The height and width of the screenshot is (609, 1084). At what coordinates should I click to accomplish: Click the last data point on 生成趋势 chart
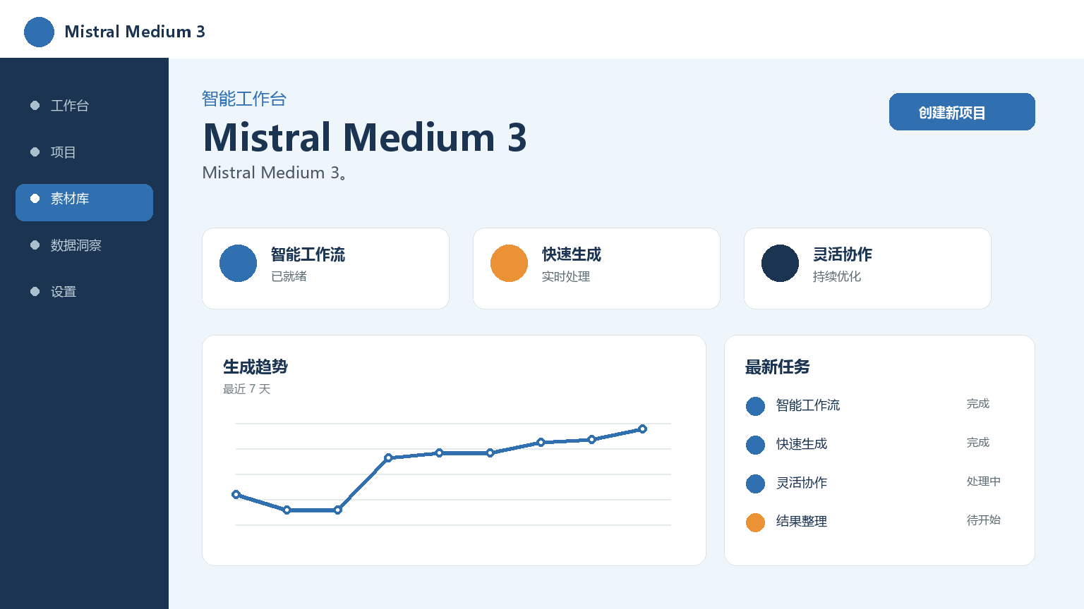[642, 429]
